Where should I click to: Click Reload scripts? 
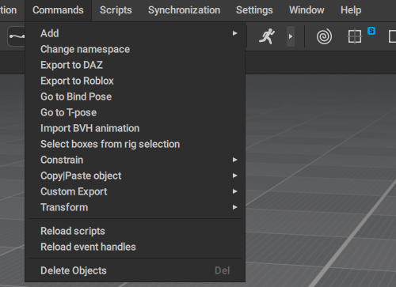point(135,231)
